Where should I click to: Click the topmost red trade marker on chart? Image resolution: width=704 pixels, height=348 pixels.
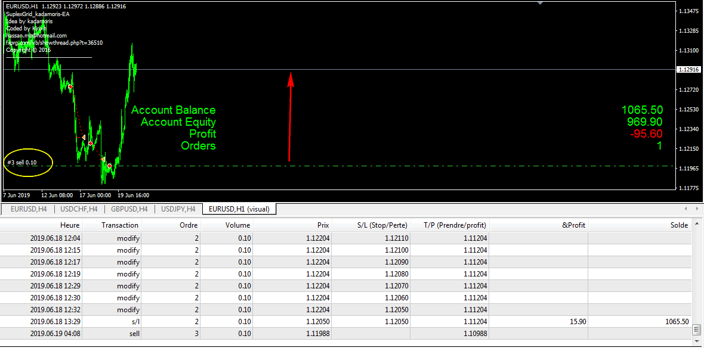70,87
